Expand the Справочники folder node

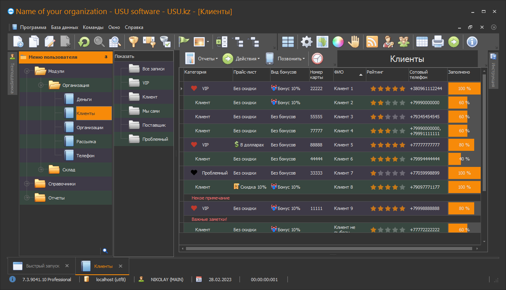click(x=27, y=184)
